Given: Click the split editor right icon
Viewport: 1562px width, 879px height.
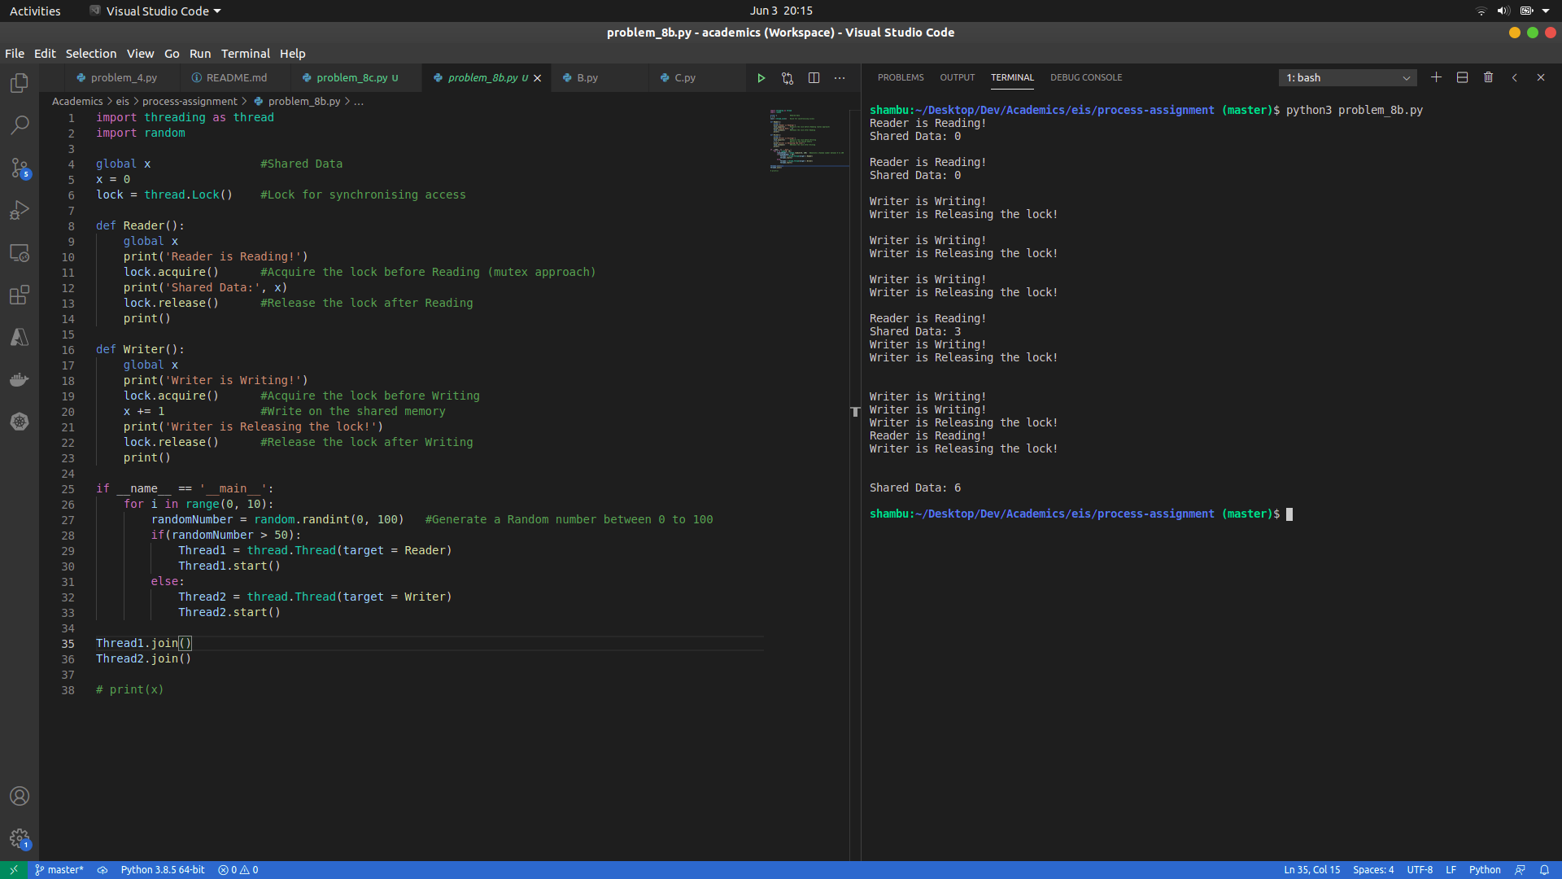Looking at the screenshot, I should pyautogui.click(x=814, y=78).
